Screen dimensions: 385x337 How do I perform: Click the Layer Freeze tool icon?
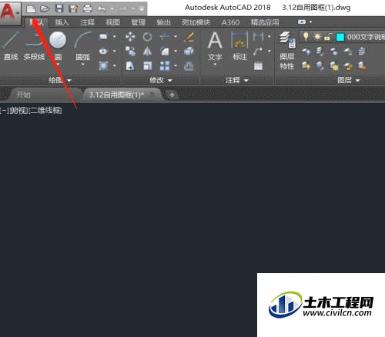click(x=333, y=52)
